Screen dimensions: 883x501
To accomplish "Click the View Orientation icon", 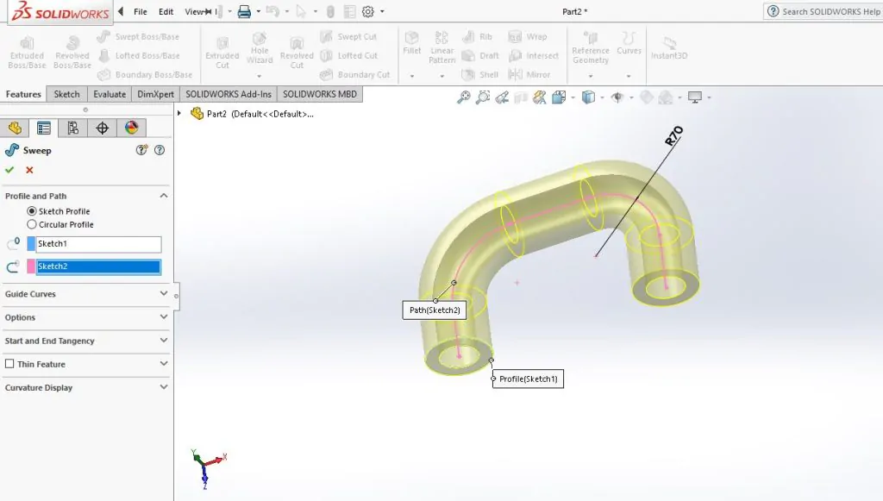I will 559,97.
